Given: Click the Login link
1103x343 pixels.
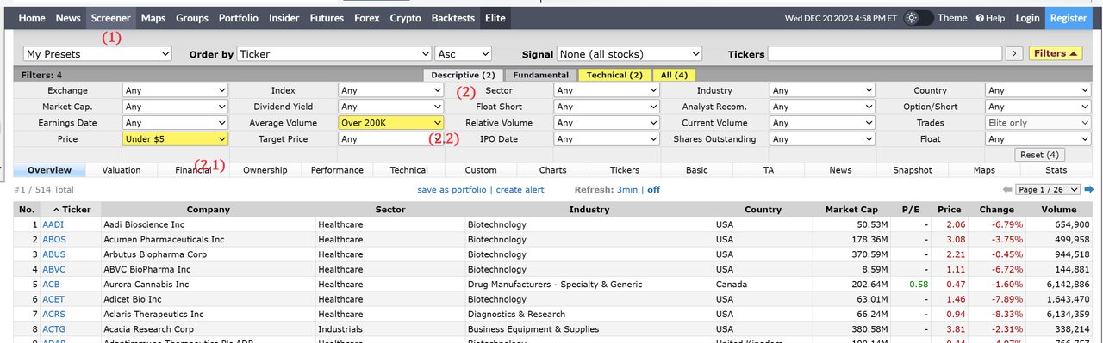Looking at the screenshot, I should [1027, 18].
